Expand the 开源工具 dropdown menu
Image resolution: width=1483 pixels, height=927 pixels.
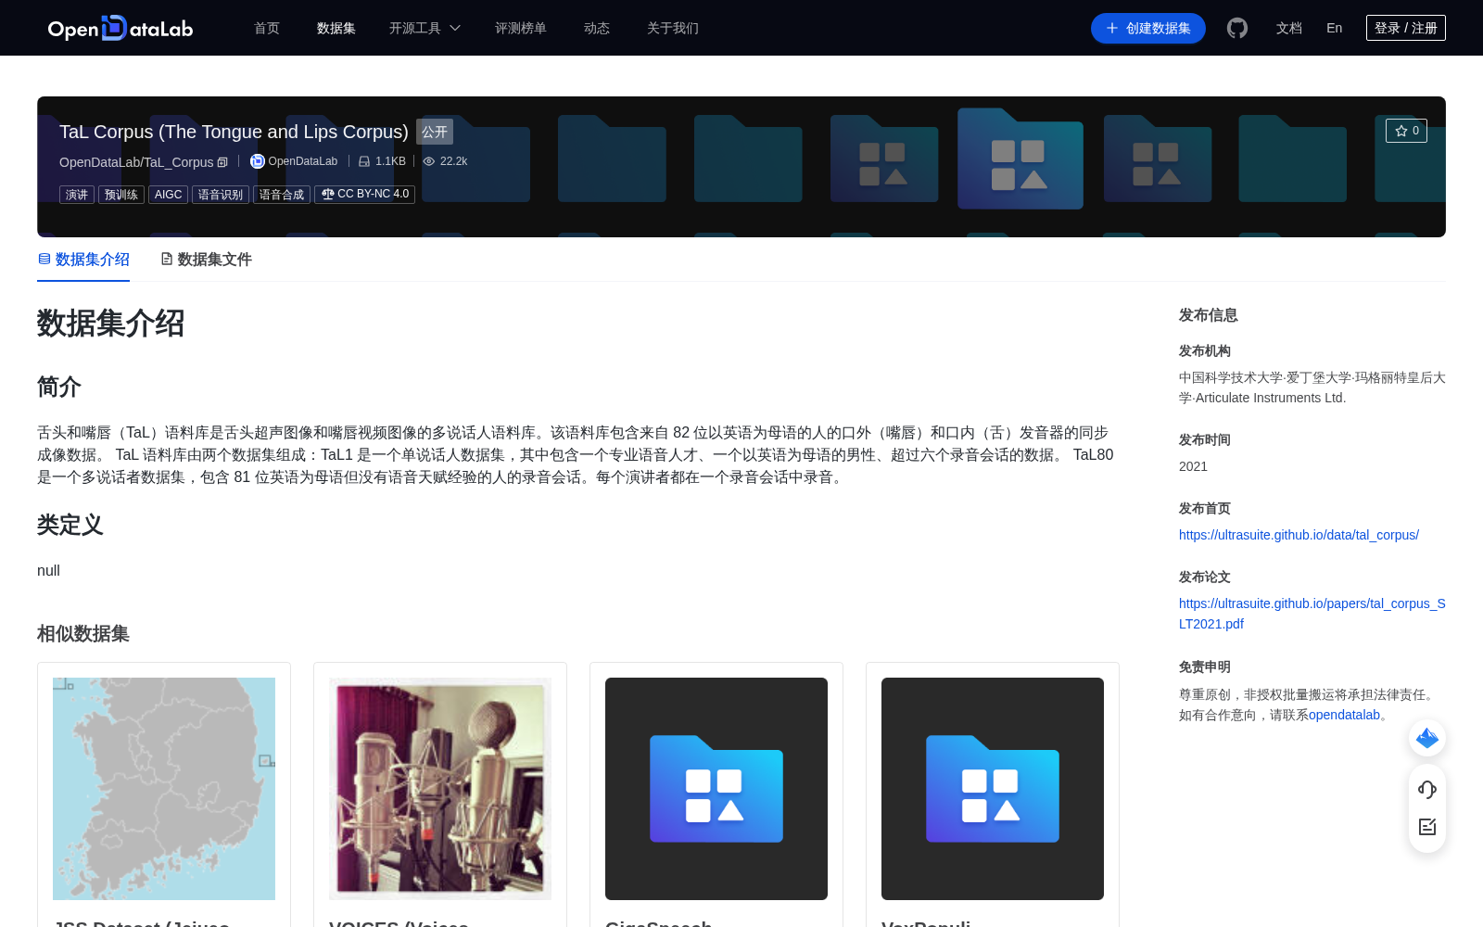tap(425, 28)
